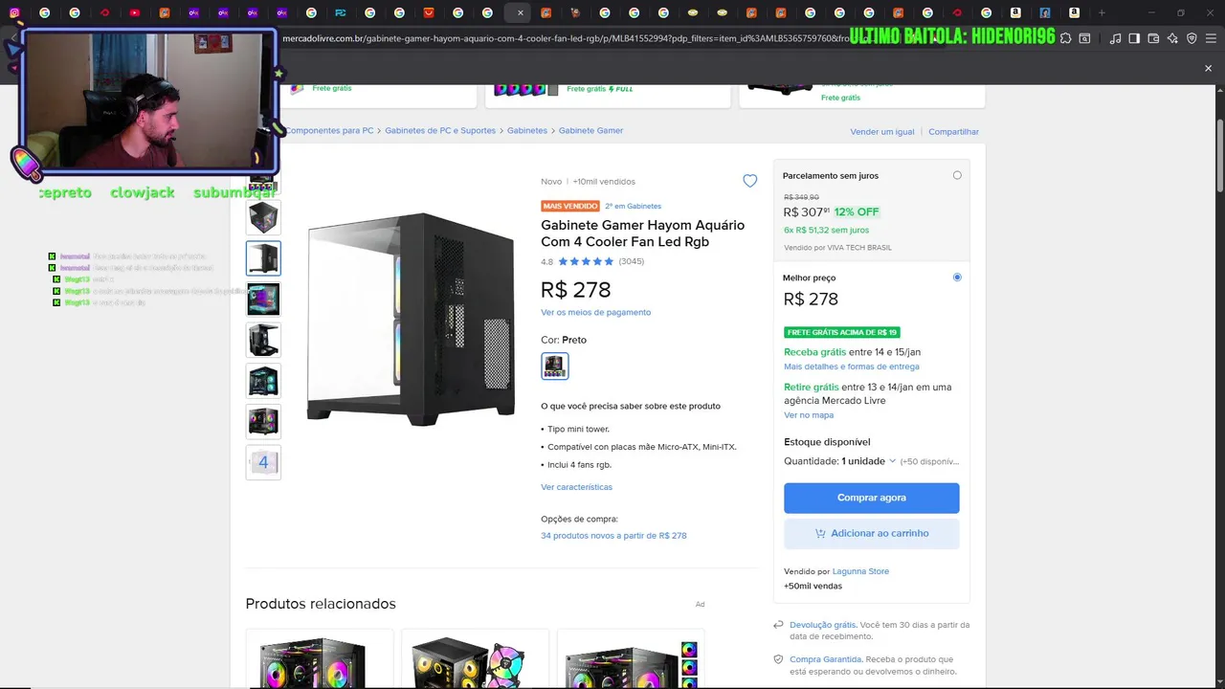Click the MAIS VENDIDO orange badge
Image resolution: width=1225 pixels, height=689 pixels.
point(570,206)
